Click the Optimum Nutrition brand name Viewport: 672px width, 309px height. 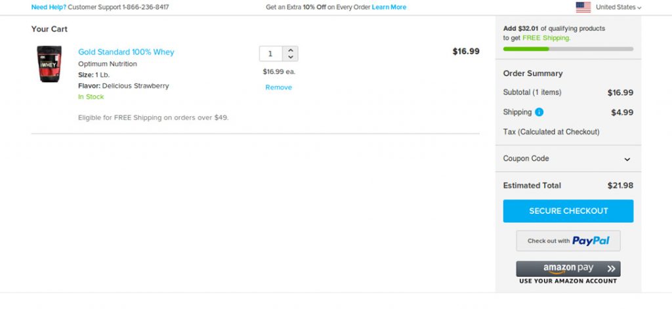coord(108,64)
